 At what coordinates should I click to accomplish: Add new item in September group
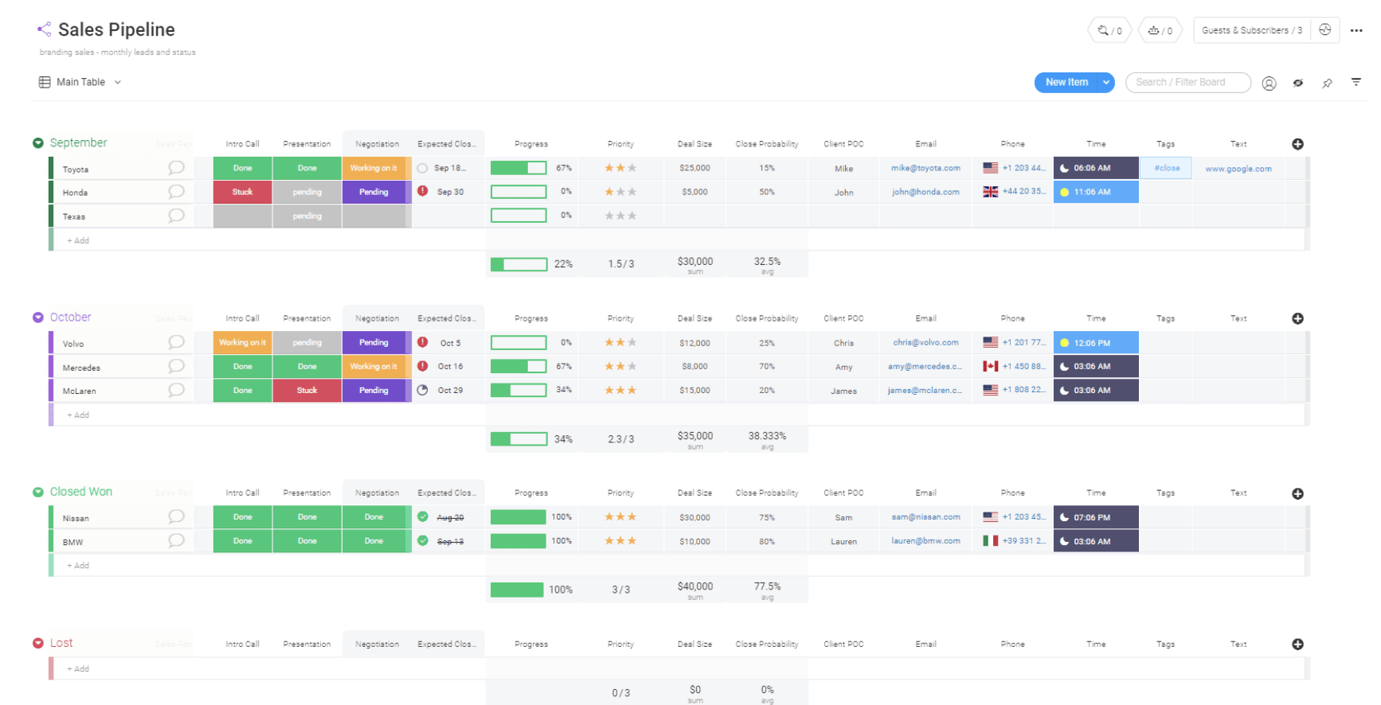78,240
